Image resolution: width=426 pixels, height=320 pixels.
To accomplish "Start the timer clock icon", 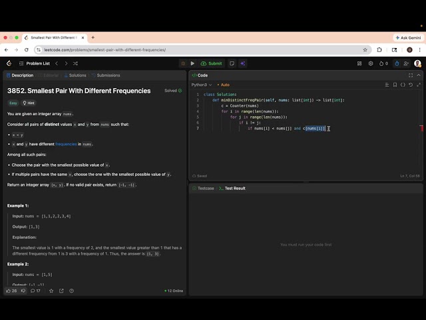I will click(x=397, y=63).
